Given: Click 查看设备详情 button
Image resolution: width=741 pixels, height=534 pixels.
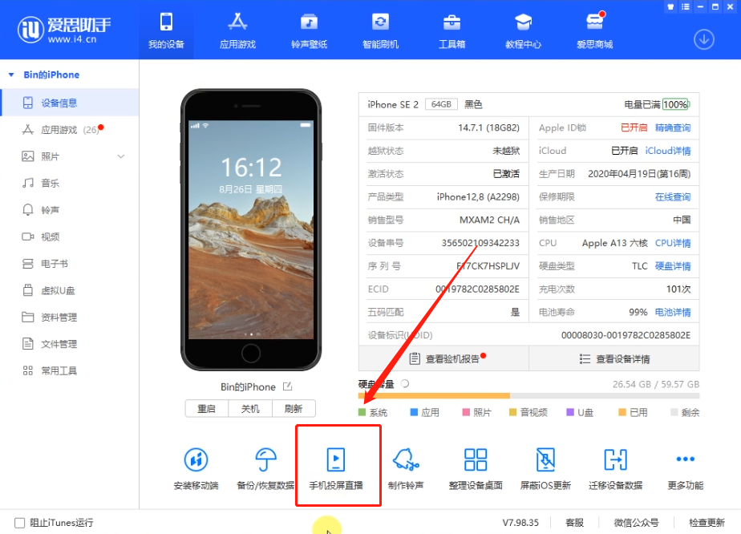Looking at the screenshot, I should (x=613, y=358).
